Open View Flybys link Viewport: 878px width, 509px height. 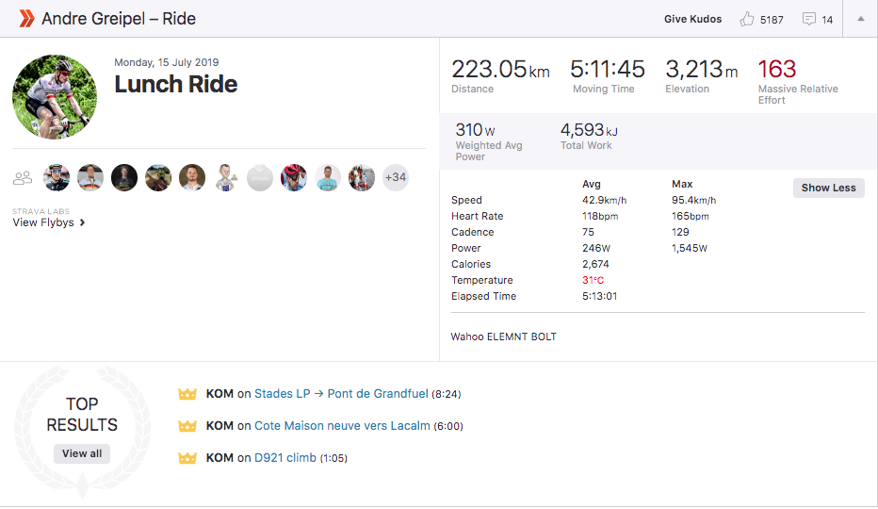tap(49, 222)
